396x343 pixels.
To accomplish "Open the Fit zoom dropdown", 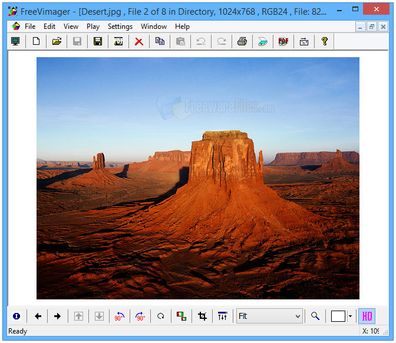I will 269,316.
